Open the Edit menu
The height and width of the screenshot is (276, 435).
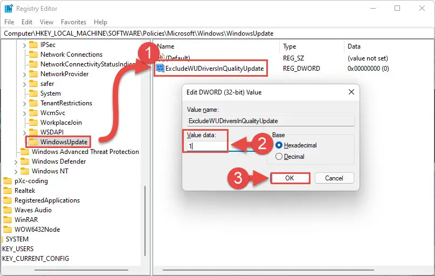coord(27,22)
